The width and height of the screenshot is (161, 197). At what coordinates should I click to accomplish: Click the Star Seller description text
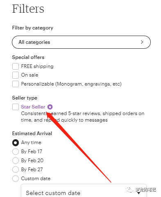click(83, 117)
